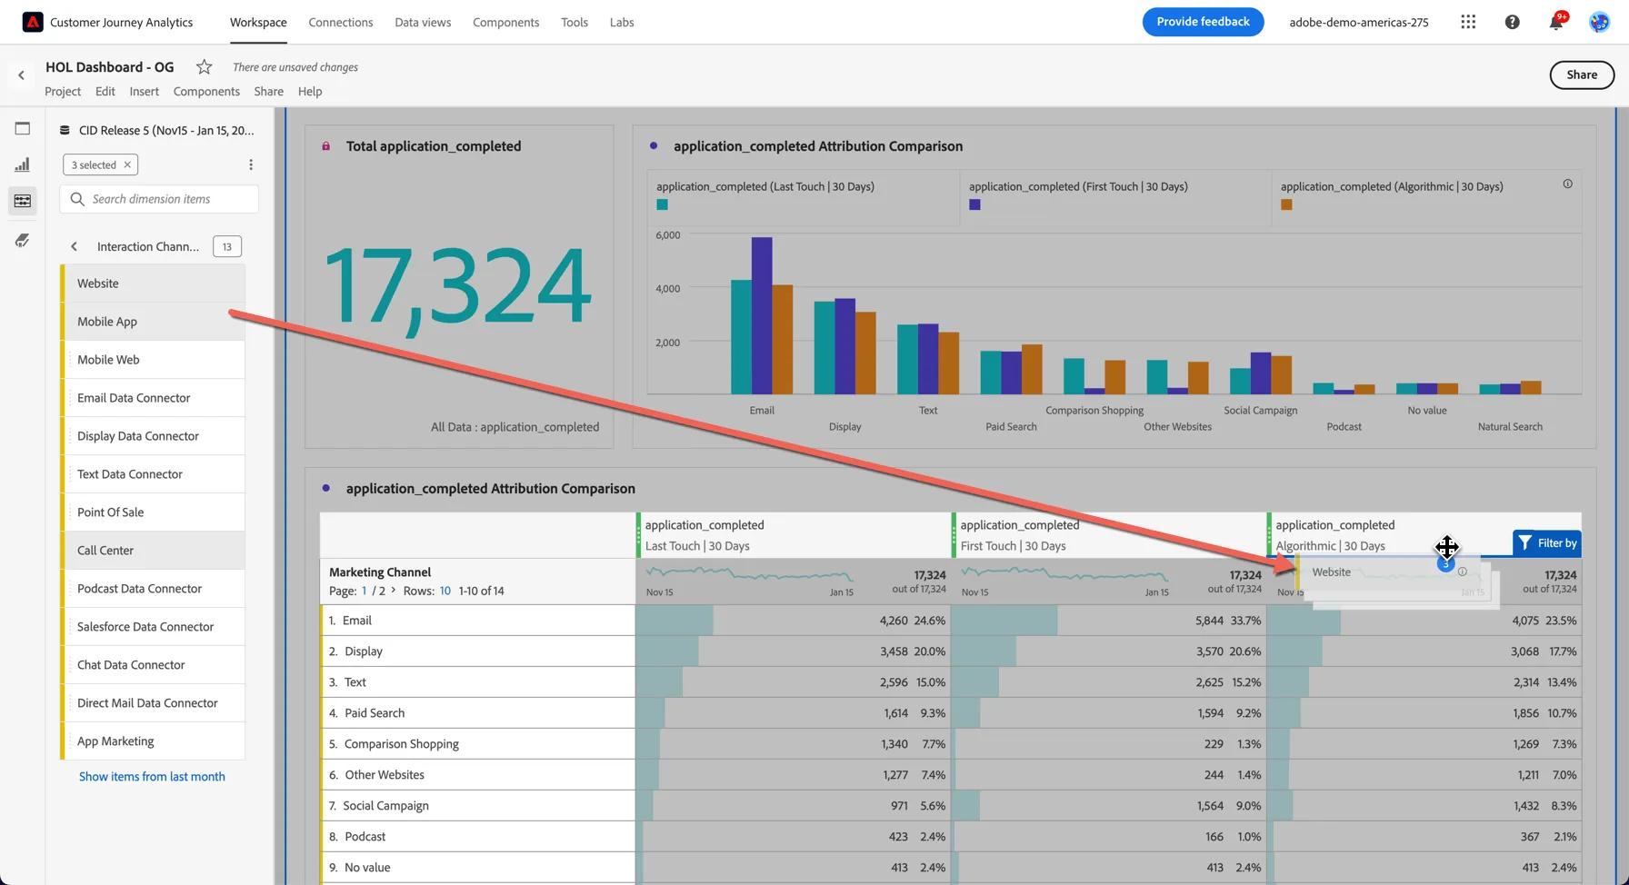1629x885 pixels.
Task: Navigate back from Interaction Channel list
Action: click(x=75, y=246)
